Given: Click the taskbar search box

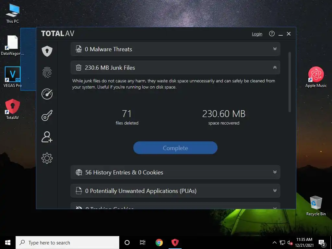Looking at the screenshot, I should pyautogui.click(x=67, y=243).
